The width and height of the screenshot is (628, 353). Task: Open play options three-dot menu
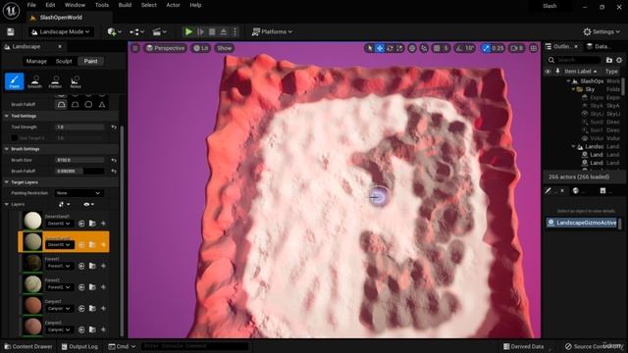235,31
